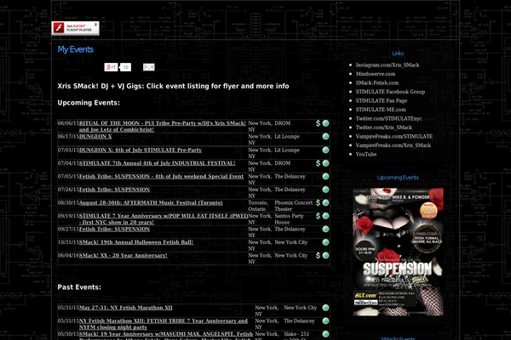Click the SUSPENSION event flyer image

point(398,252)
